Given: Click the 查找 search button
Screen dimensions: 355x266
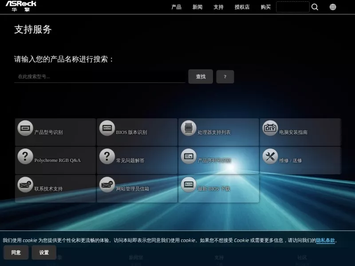Looking at the screenshot, I should (201, 76).
